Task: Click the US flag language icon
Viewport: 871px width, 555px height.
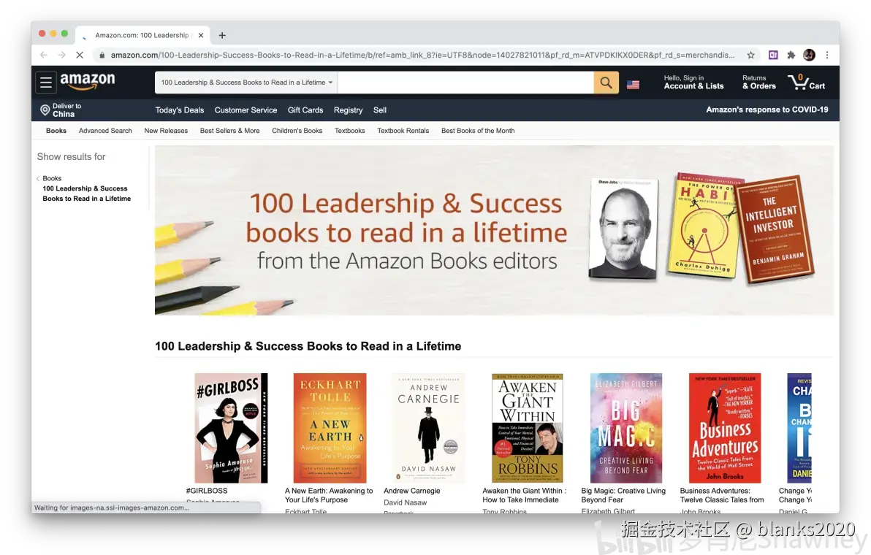Action: (x=633, y=85)
